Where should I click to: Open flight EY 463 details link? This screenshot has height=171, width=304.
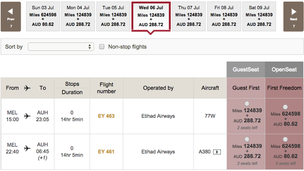pos(106,116)
